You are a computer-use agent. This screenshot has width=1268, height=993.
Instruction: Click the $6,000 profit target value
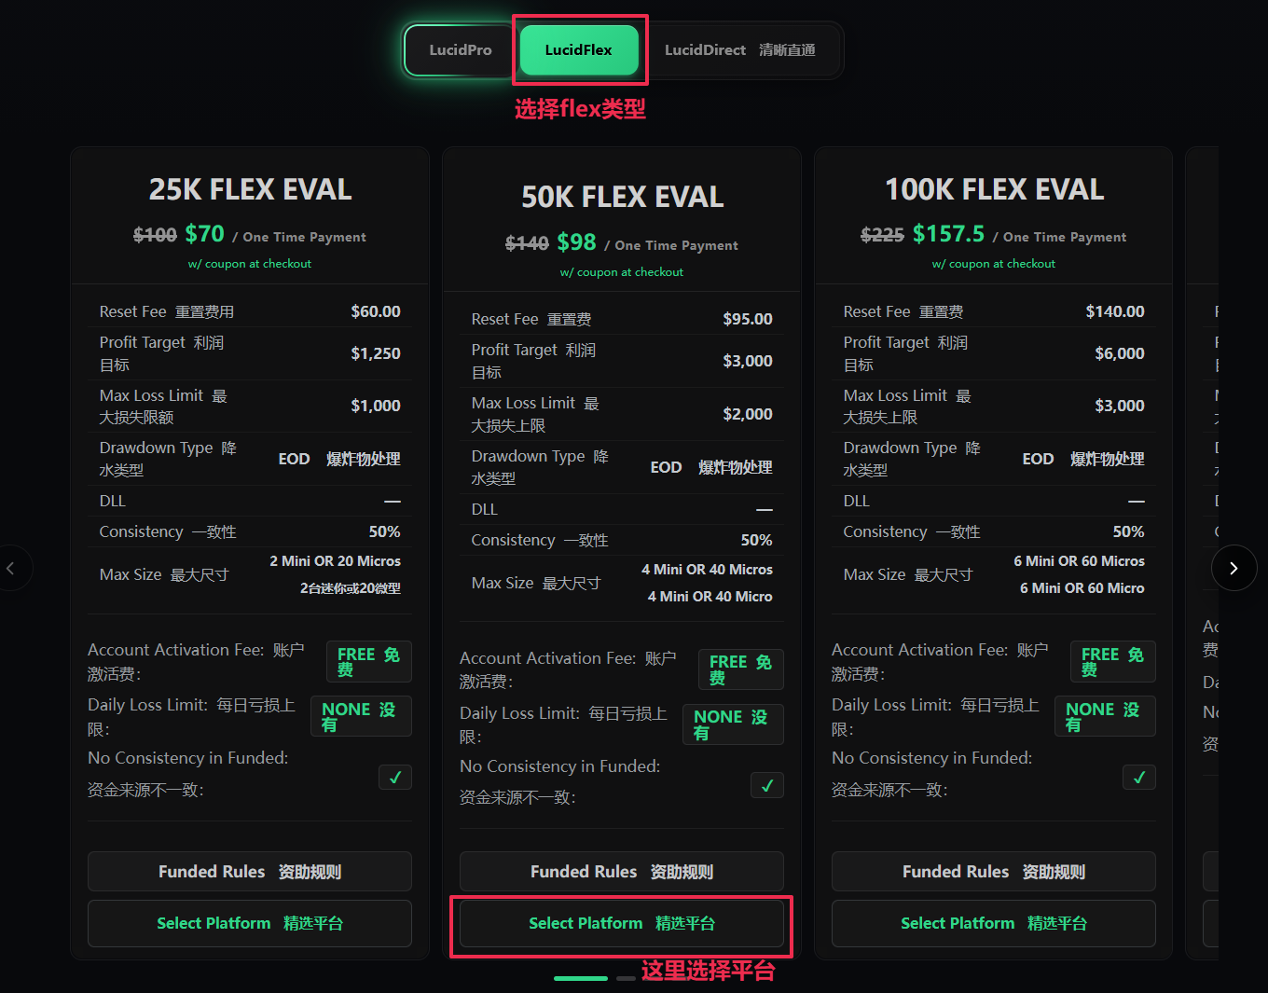1120,353
